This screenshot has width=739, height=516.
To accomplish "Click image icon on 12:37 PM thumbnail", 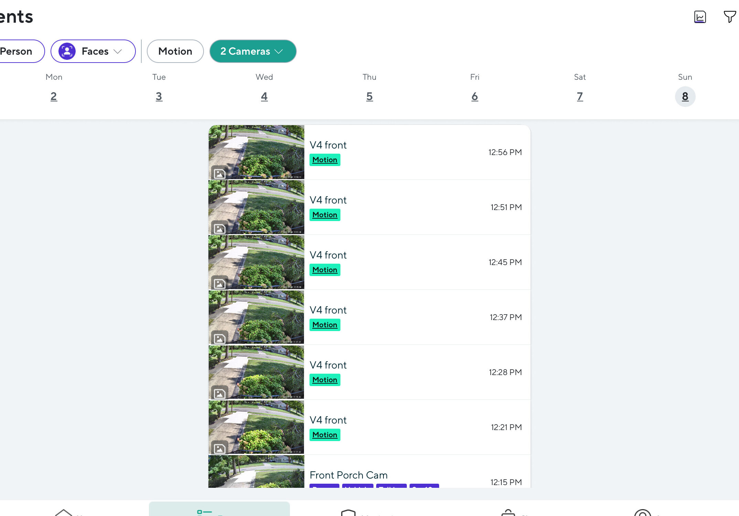I will pyautogui.click(x=219, y=338).
